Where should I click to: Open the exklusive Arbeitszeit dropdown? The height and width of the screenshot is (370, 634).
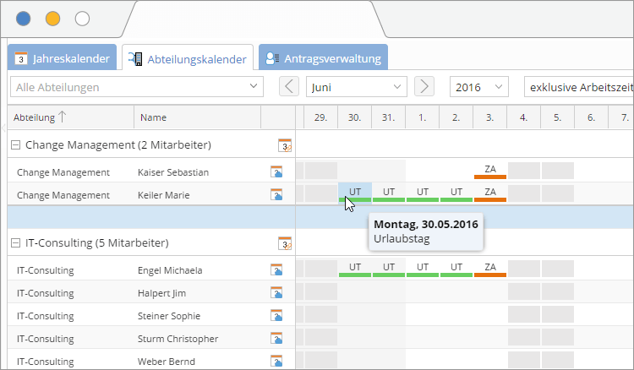[x=578, y=87]
